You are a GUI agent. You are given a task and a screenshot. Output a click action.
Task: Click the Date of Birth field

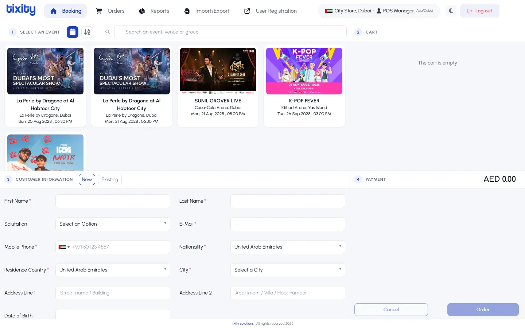pos(113,314)
